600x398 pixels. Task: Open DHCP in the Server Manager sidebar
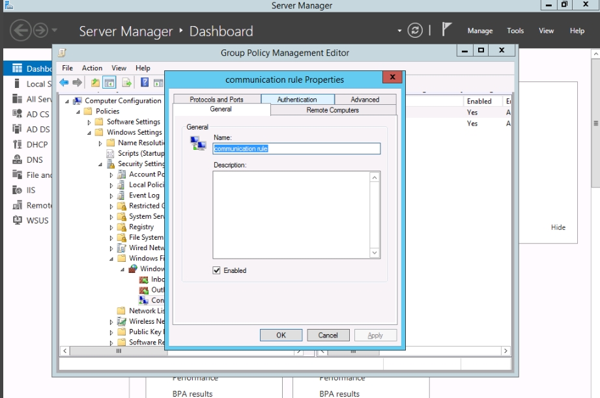[30, 144]
